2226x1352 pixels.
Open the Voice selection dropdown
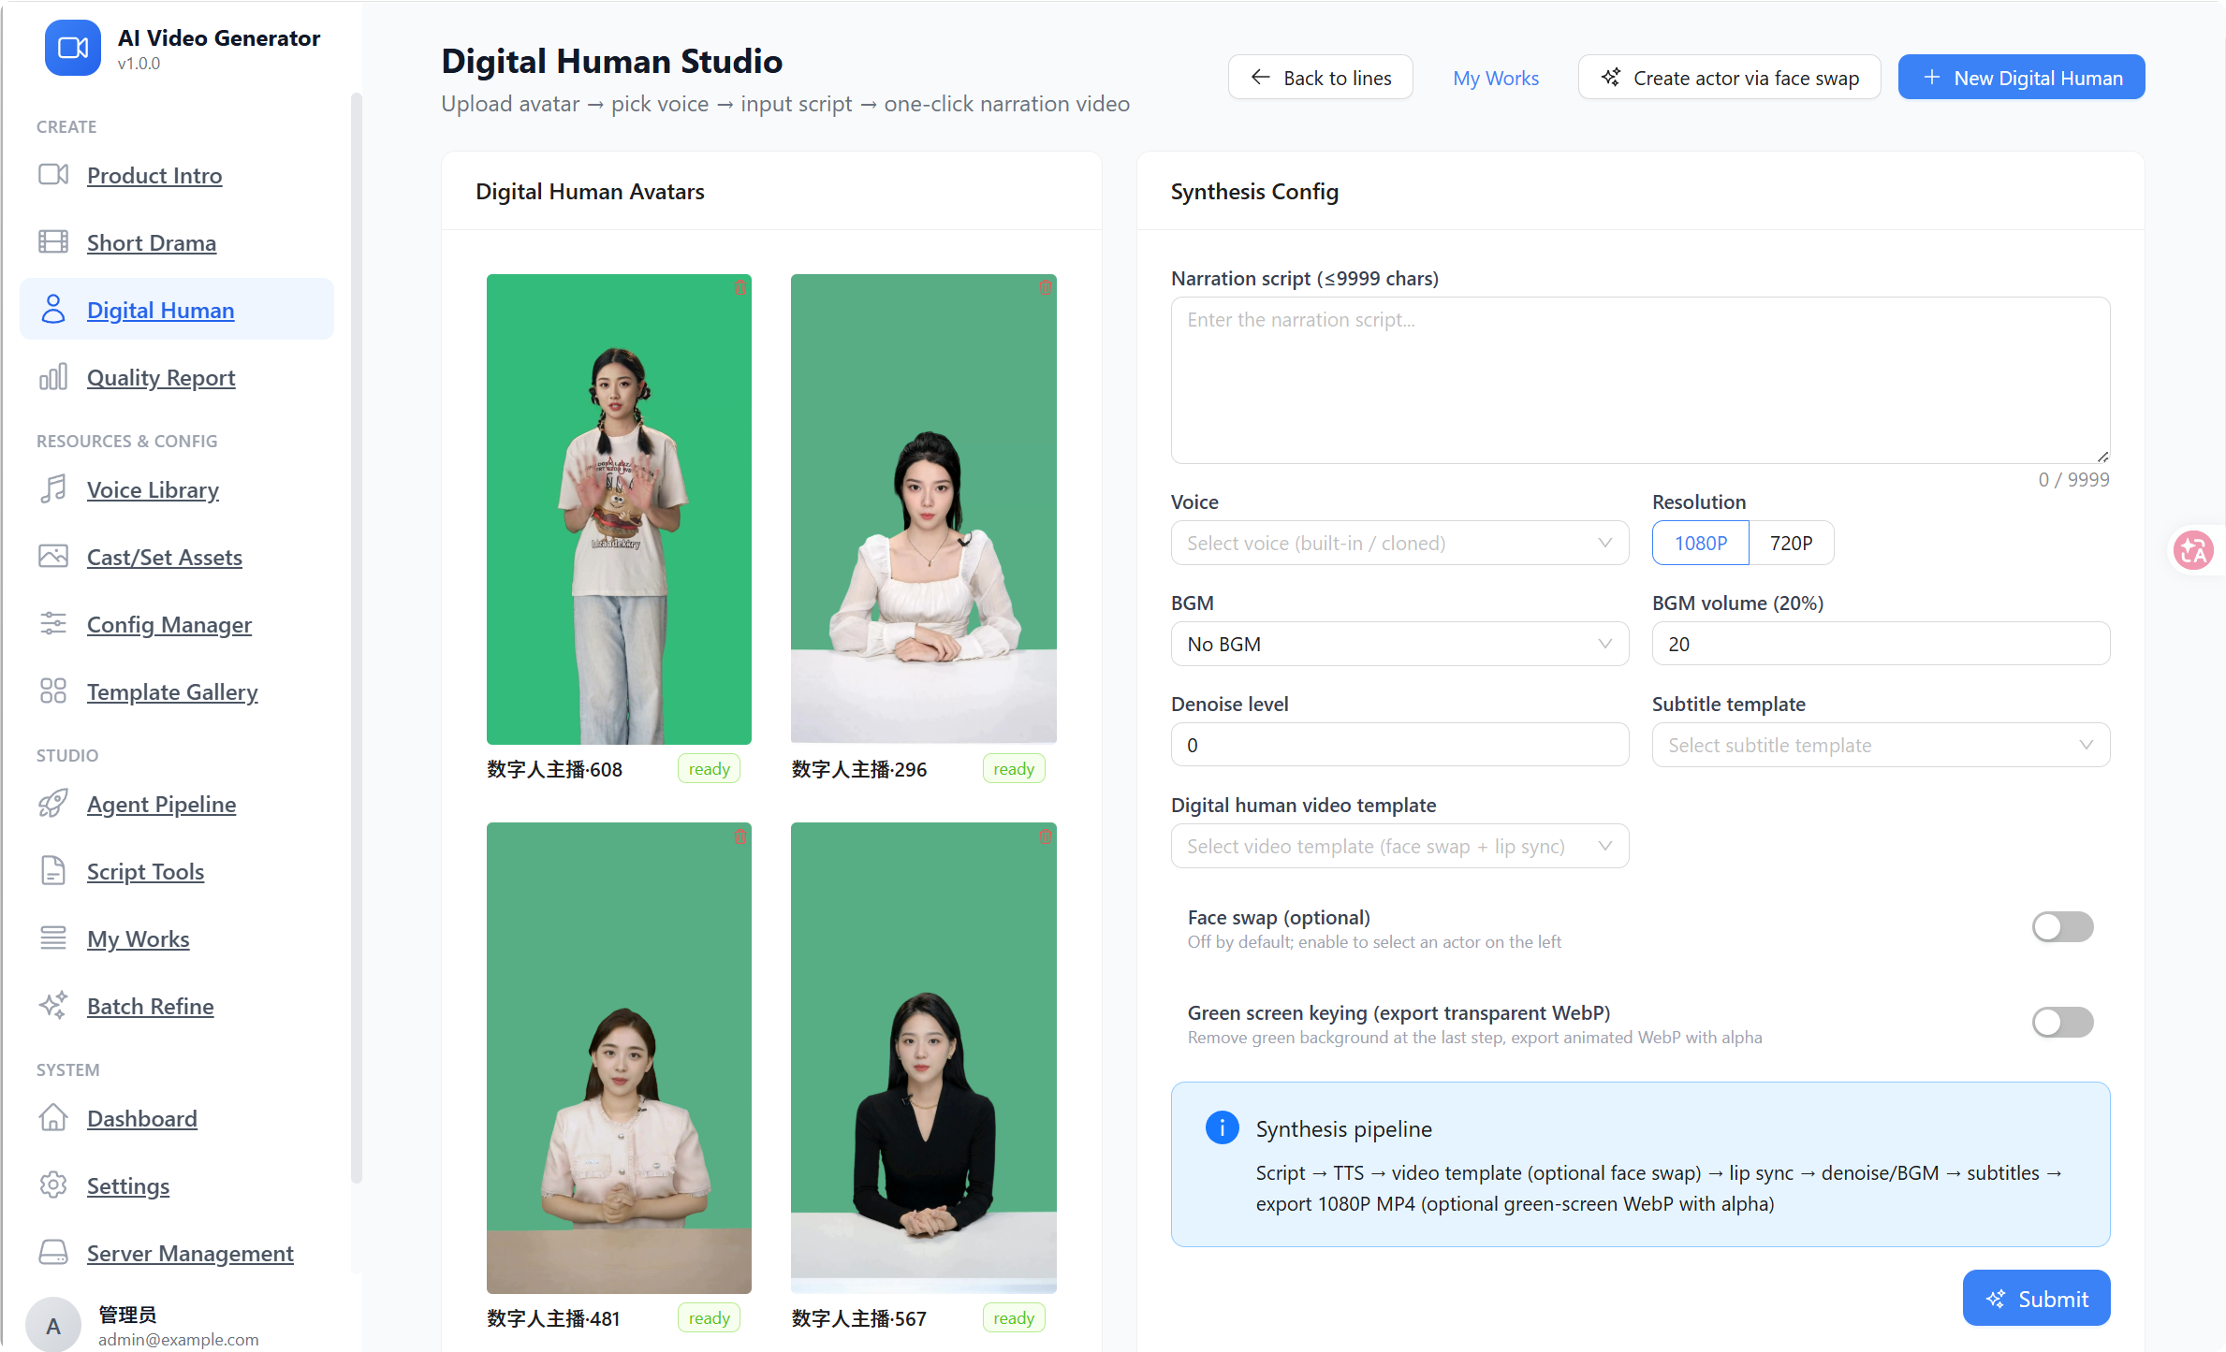click(1399, 543)
